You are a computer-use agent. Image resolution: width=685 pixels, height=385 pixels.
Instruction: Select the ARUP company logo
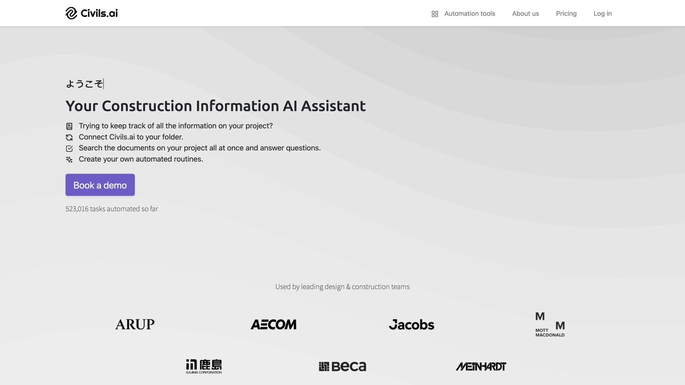coord(135,324)
